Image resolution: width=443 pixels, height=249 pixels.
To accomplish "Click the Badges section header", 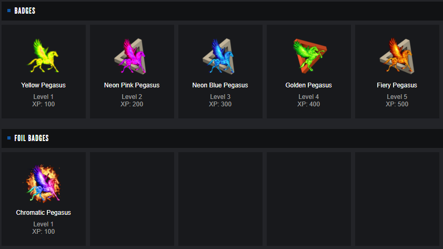I will click(25, 11).
